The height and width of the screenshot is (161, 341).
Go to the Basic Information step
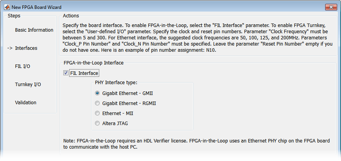(34, 30)
